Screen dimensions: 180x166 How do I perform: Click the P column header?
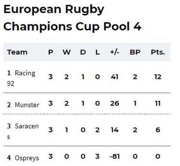click(50, 52)
